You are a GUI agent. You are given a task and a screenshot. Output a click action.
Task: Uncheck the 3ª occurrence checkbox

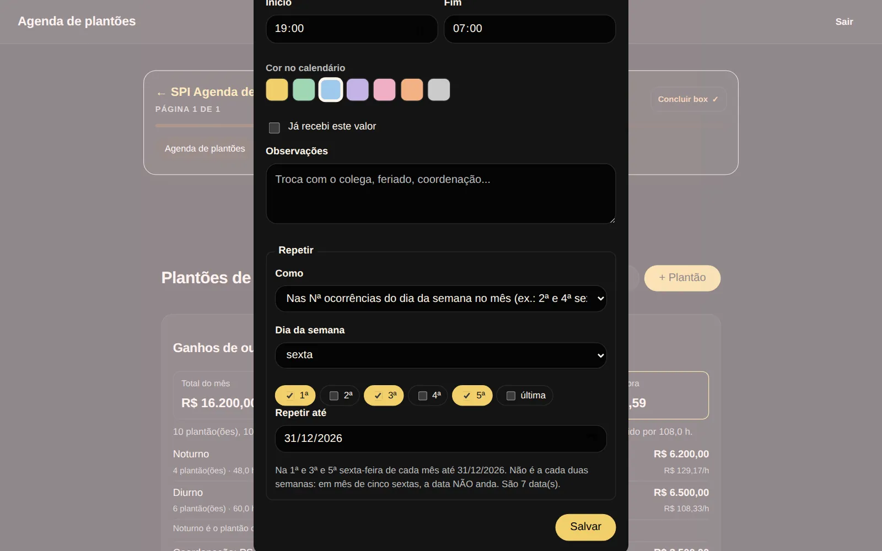(378, 396)
